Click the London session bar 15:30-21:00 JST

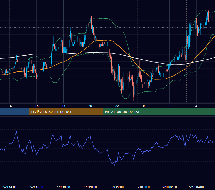[66, 112]
